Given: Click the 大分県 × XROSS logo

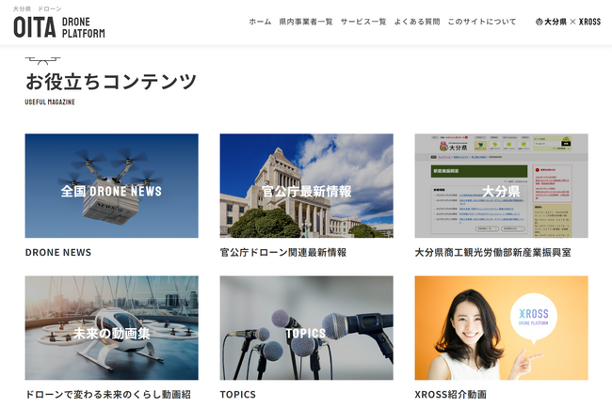Looking at the screenshot, I should pos(567,22).
